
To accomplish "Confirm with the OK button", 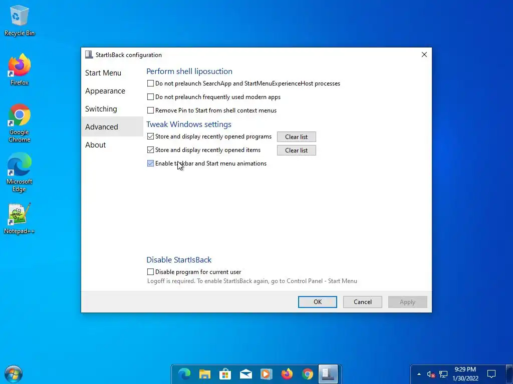I will [317, 302].
